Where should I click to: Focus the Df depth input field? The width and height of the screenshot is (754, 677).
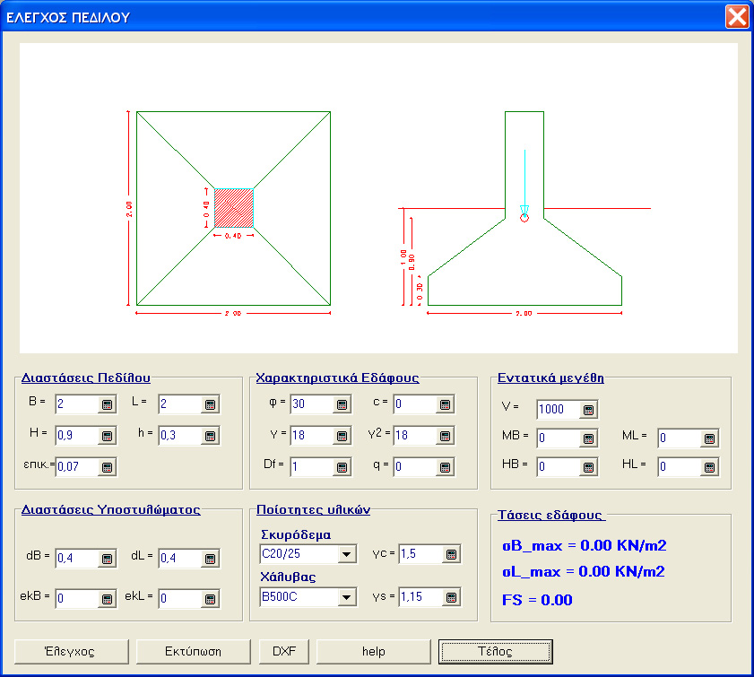[312, 467]
